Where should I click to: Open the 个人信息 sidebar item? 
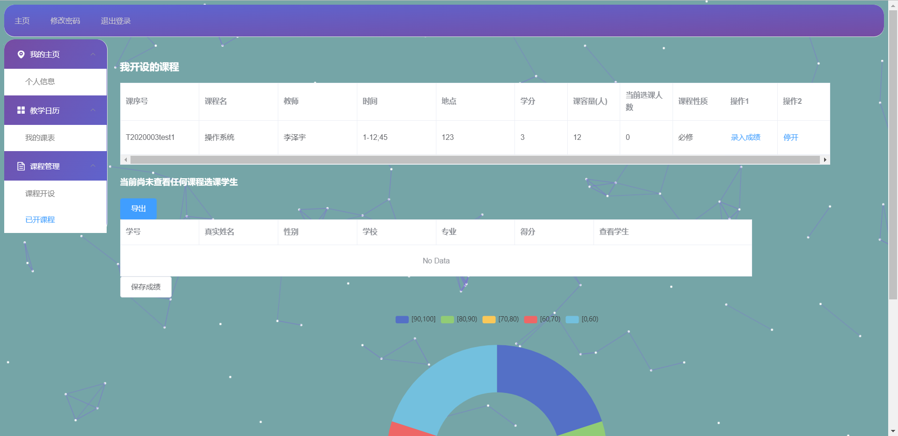pos(56,82)
